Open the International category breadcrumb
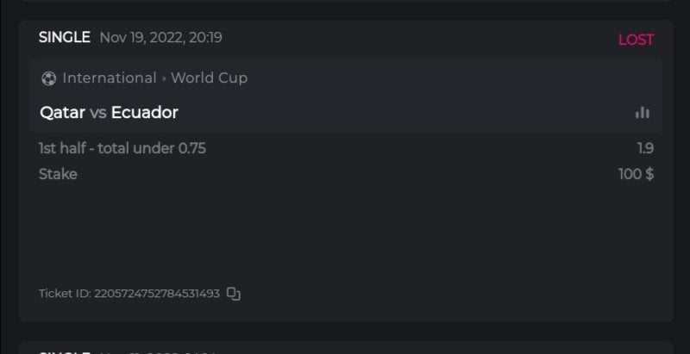The width and height of the screenshot is (690, 354). pos(110,78)
